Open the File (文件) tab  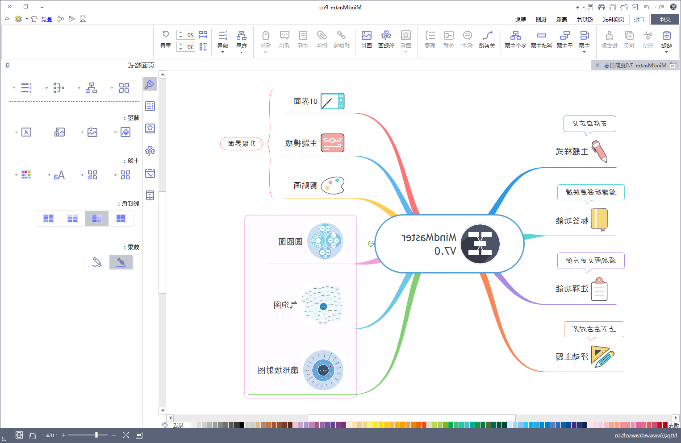pyautogui.click(x=665, y=19)
